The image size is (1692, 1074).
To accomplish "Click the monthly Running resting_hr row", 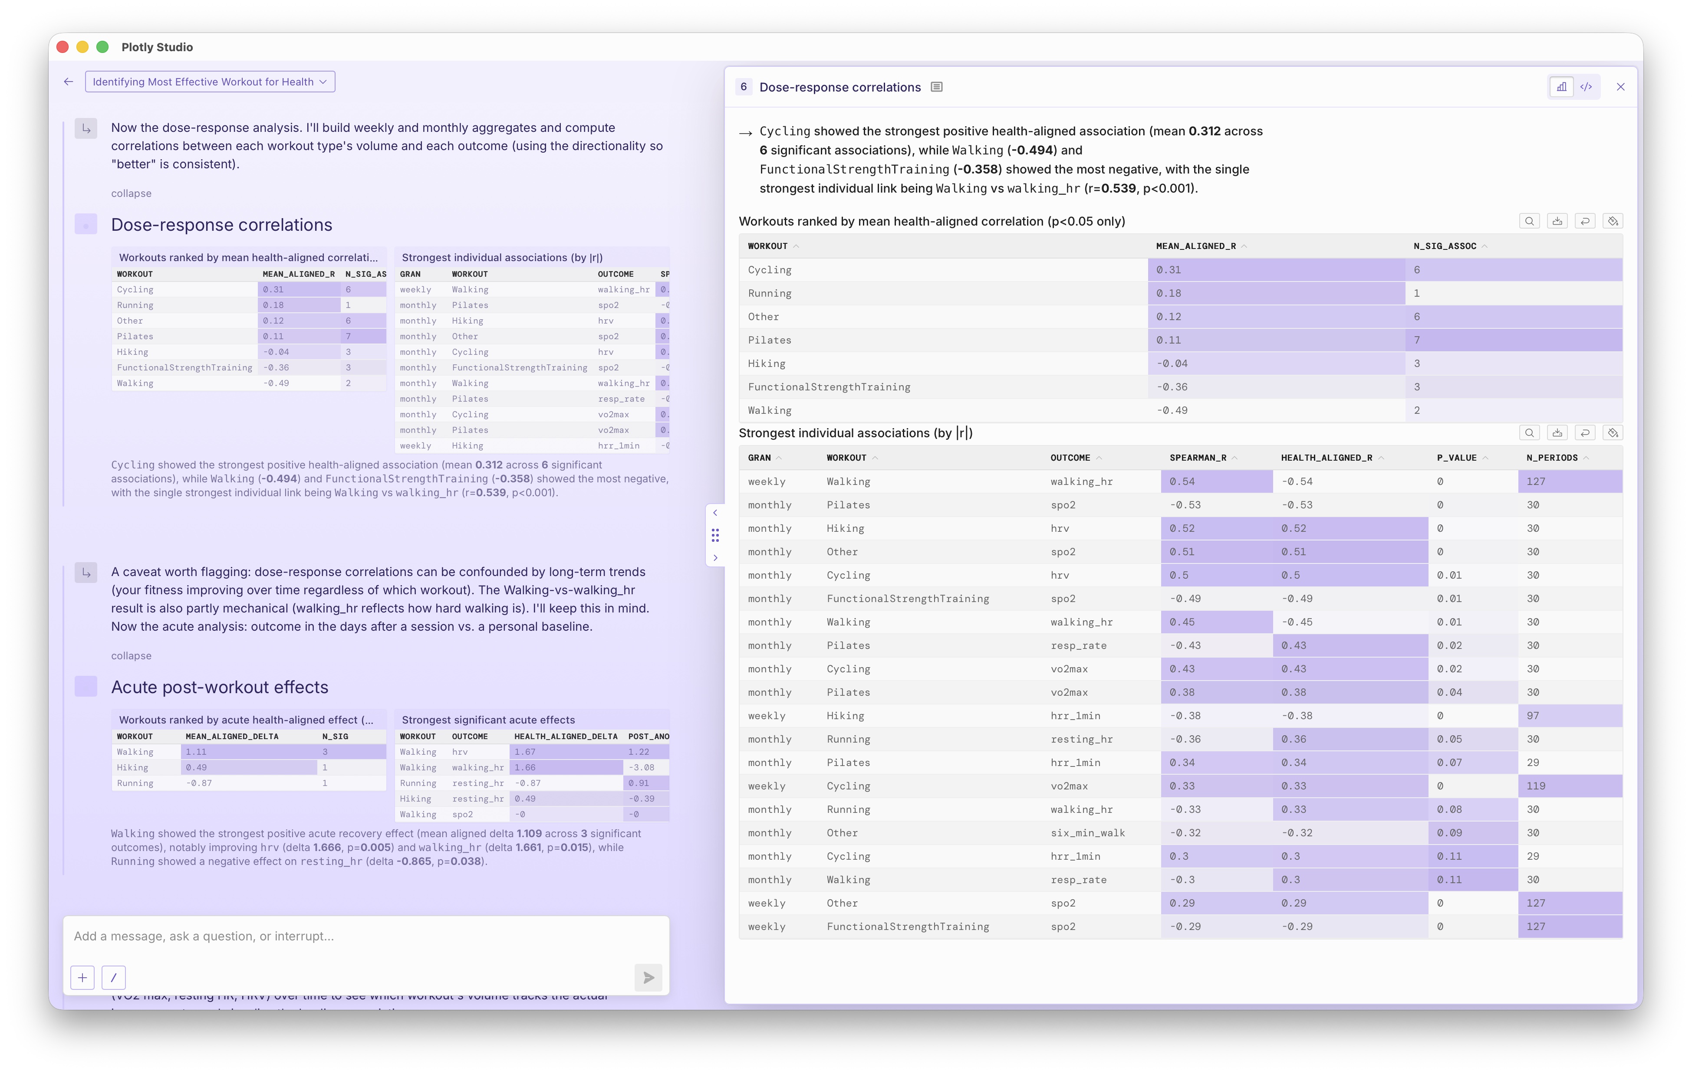I will pos(1181,739).
